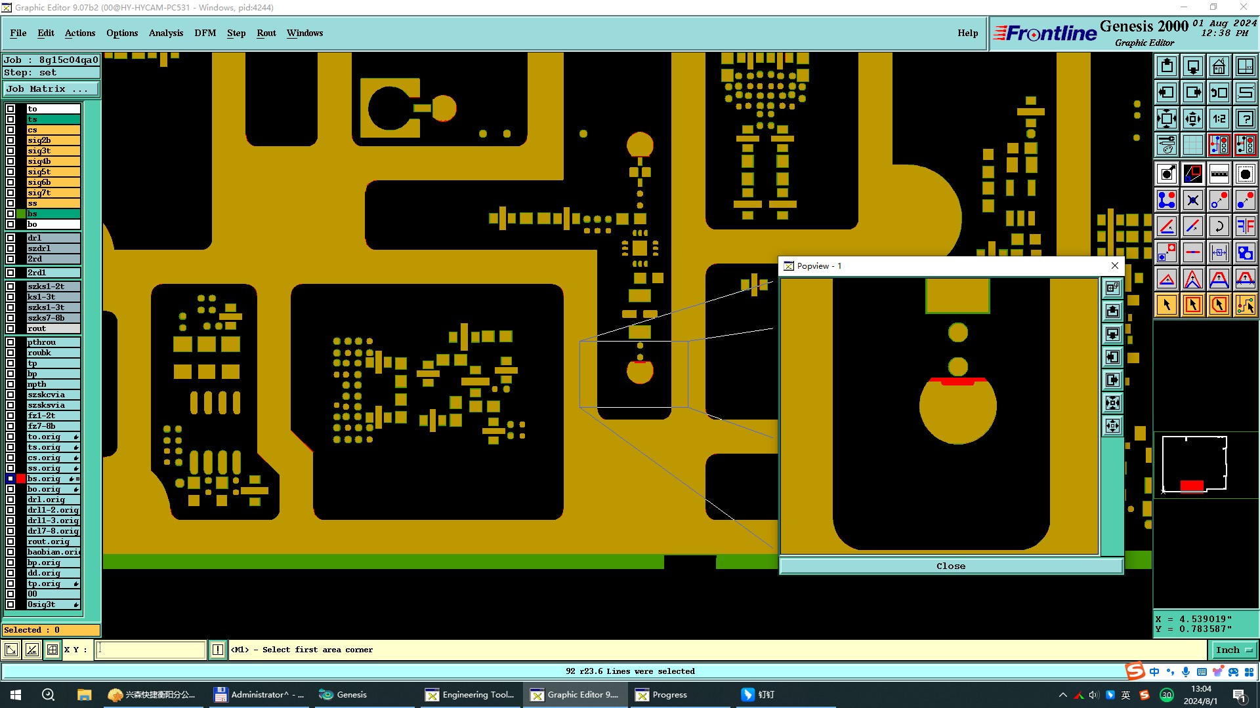
Task: Select the net select arrow tool
Action: 1246,305
